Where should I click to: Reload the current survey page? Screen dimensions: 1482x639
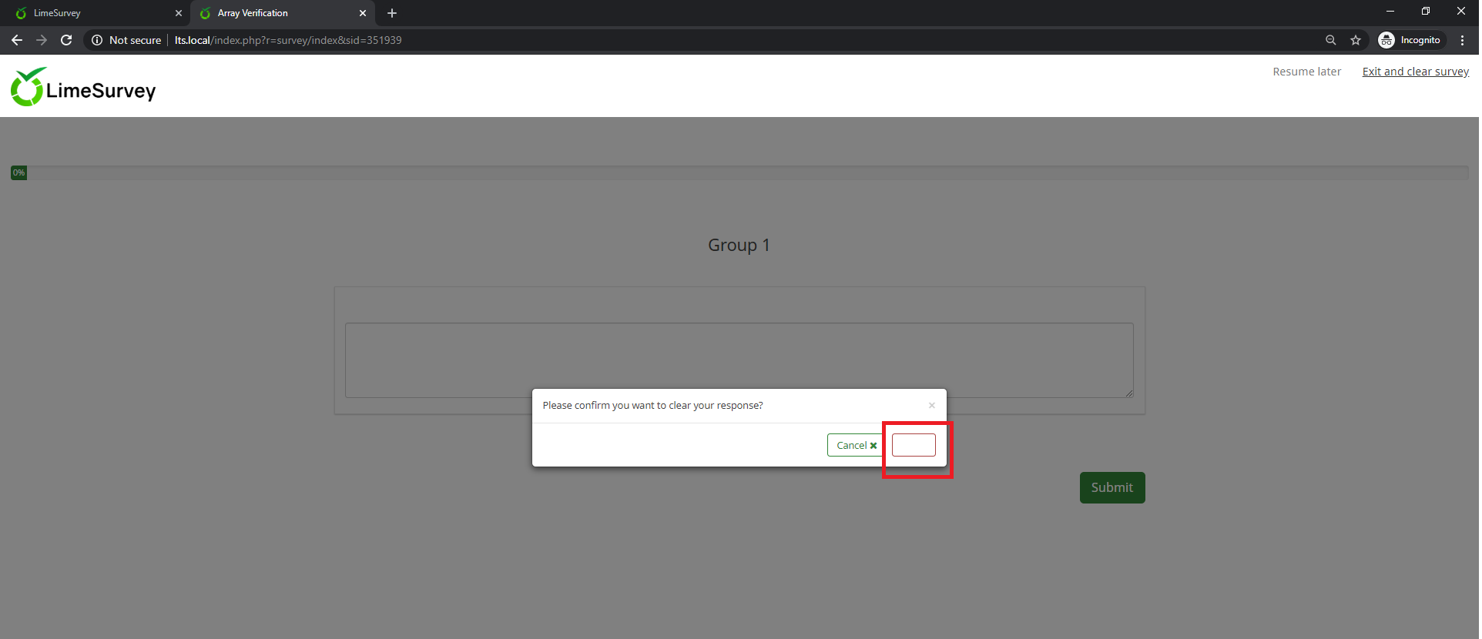point(66,40)
